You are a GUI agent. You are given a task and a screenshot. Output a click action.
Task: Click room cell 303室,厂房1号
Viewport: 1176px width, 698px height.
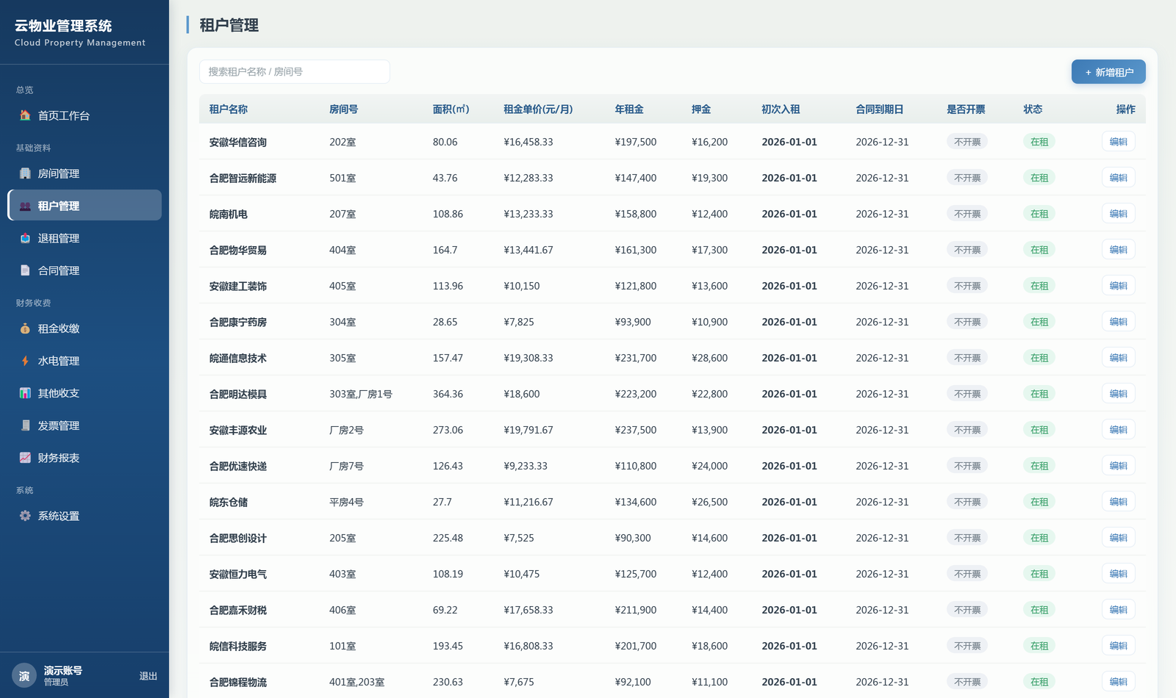click(x=361, y=394)
